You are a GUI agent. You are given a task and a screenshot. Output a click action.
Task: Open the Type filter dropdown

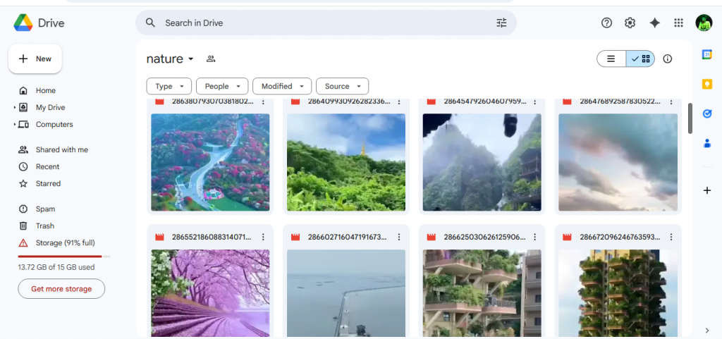(x=169, y=86)
